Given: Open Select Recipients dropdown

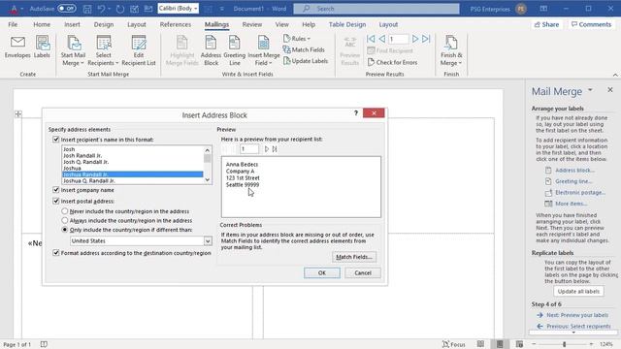Looking at the screenshot, I should click(x=103, y=50).
